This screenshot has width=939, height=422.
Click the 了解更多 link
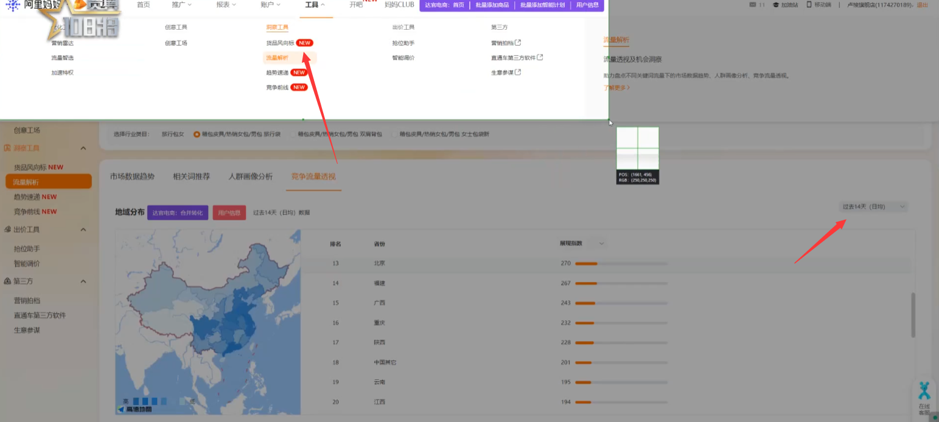pos(616,88)
